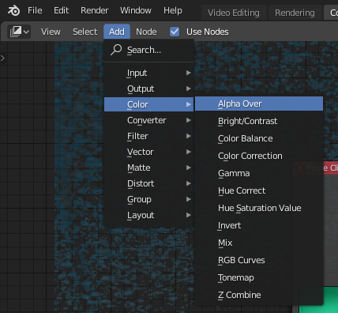Image resolution: width=338 pixels, height=313 pixels.
Task: Add a Tonemap node
Action: click(x=259, y=277)
